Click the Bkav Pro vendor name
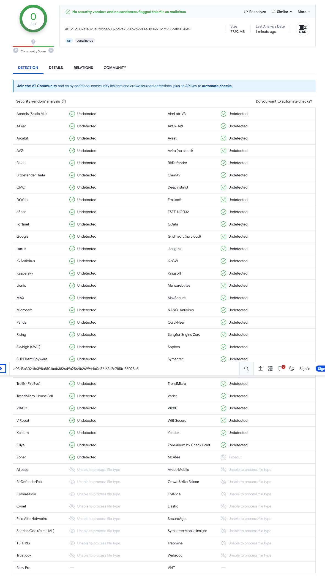This screenshot has height=583, width=325. point(23,568)
